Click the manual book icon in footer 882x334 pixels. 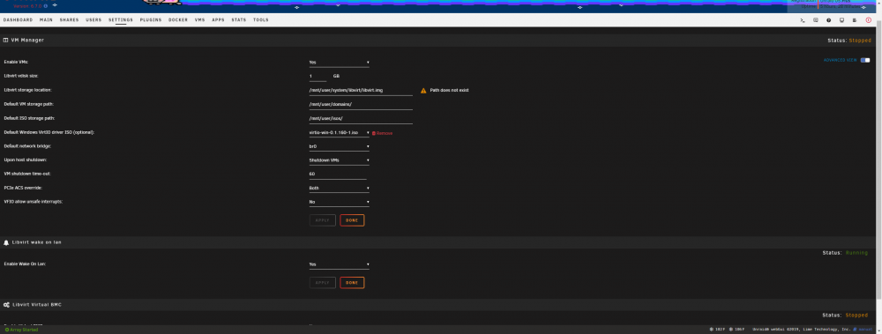pos(855,330)
